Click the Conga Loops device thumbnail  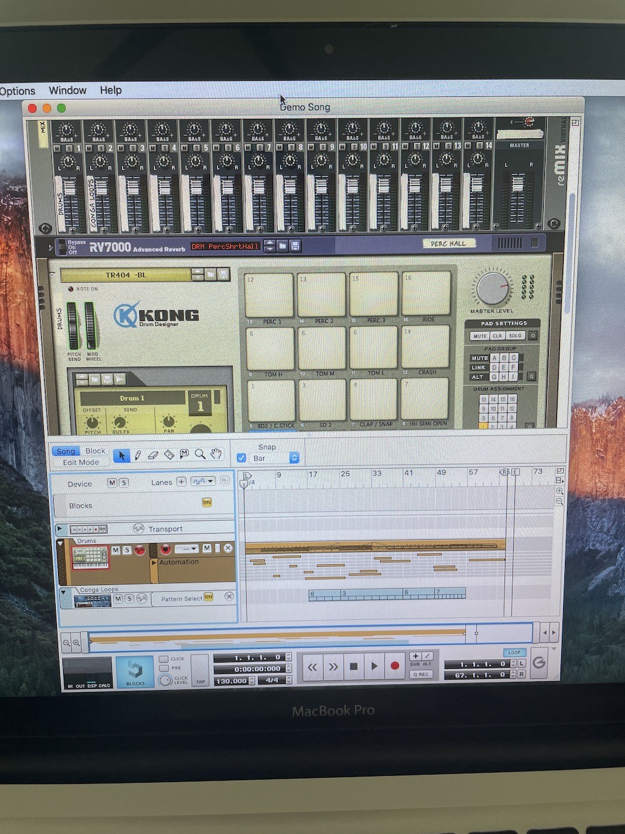tap(92, 601)
